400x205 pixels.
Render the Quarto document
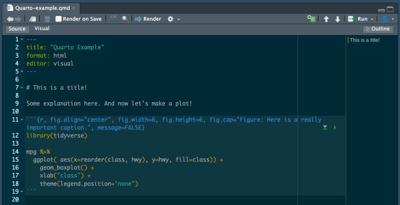point(148,19)
